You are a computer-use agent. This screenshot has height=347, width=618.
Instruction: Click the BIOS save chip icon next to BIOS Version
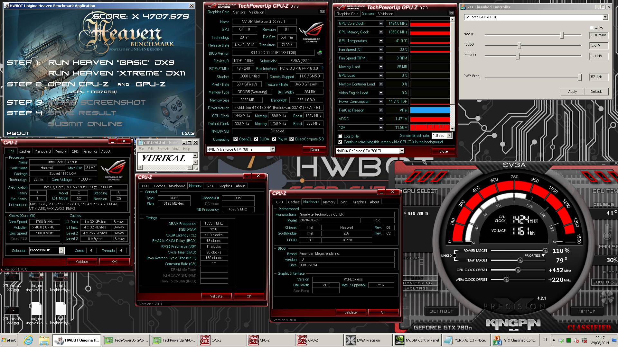pyautogui.click(x=320, y=53)
